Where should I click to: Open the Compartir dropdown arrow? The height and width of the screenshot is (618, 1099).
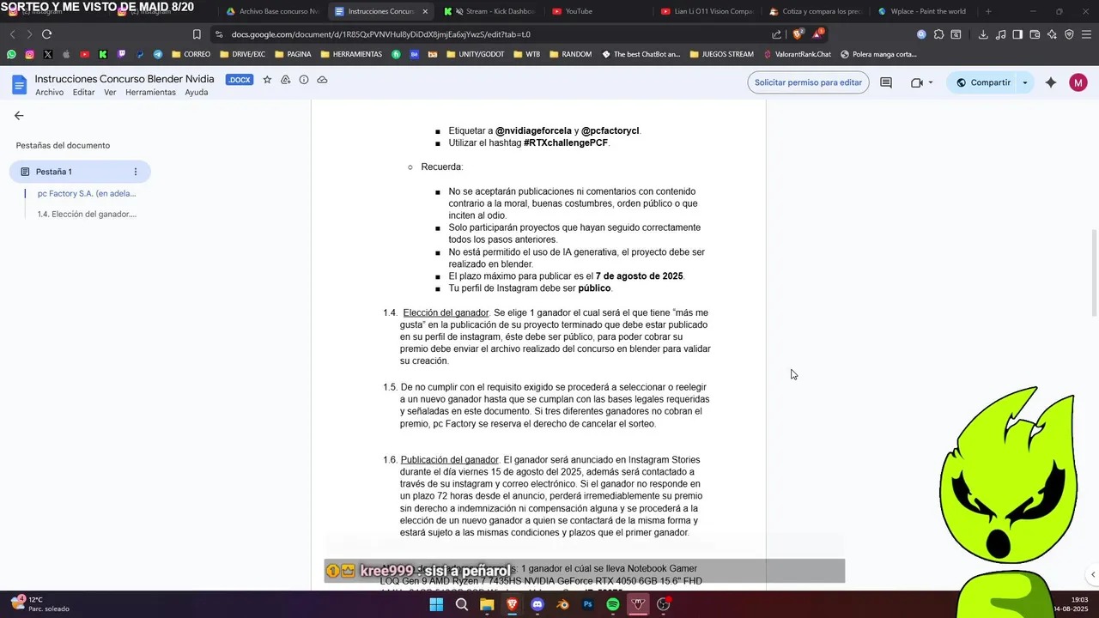pyautogui.click(x=1024, y=83)
